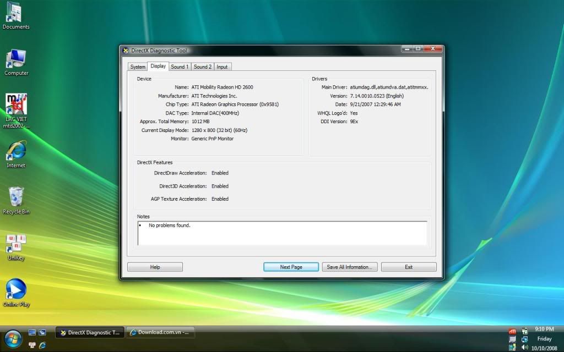Open the Documents desktop shortcut

pos(16,16)
